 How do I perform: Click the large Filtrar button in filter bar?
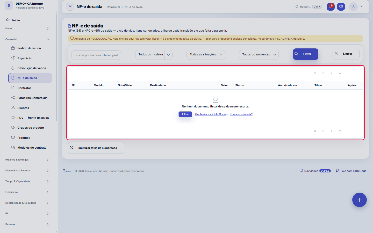pos(306,54)
